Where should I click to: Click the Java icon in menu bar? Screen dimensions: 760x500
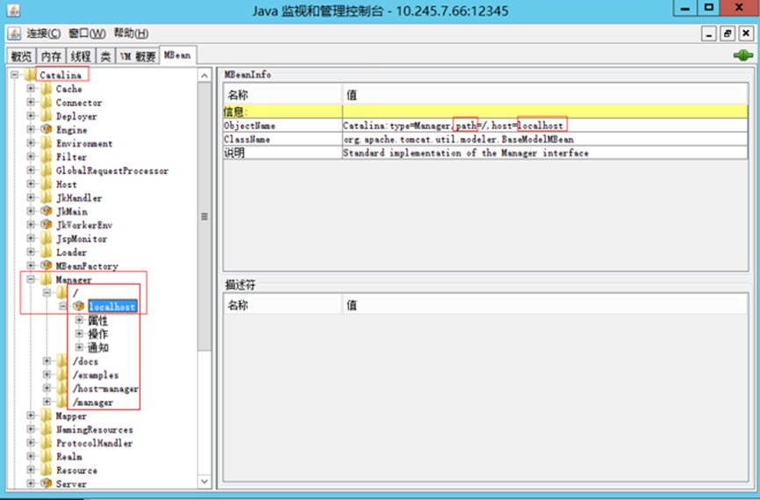pyautogui.click(x=15, y=33)
